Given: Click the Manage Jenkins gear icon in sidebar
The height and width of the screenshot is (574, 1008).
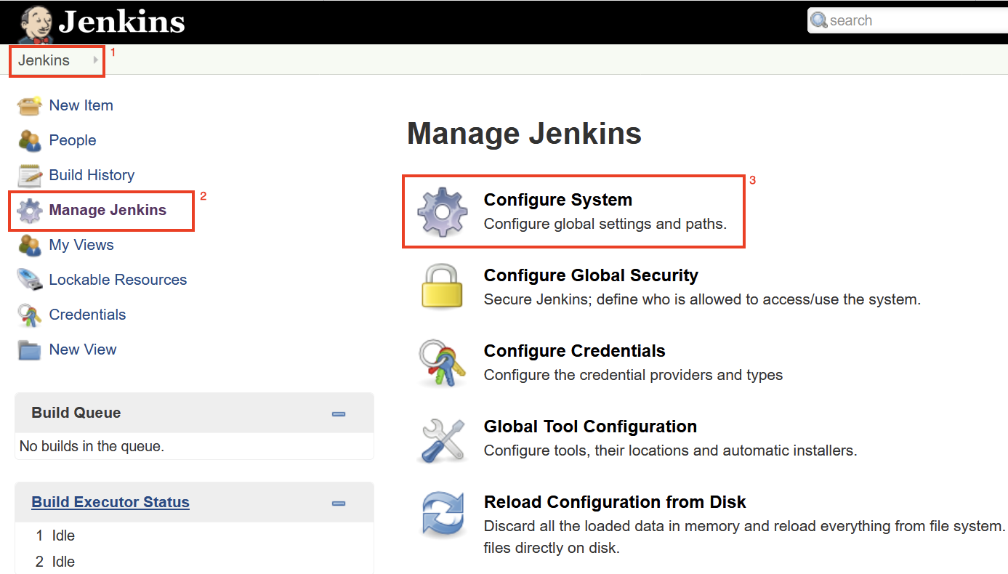Looking at the screenshot, I should tap(30, 211).
